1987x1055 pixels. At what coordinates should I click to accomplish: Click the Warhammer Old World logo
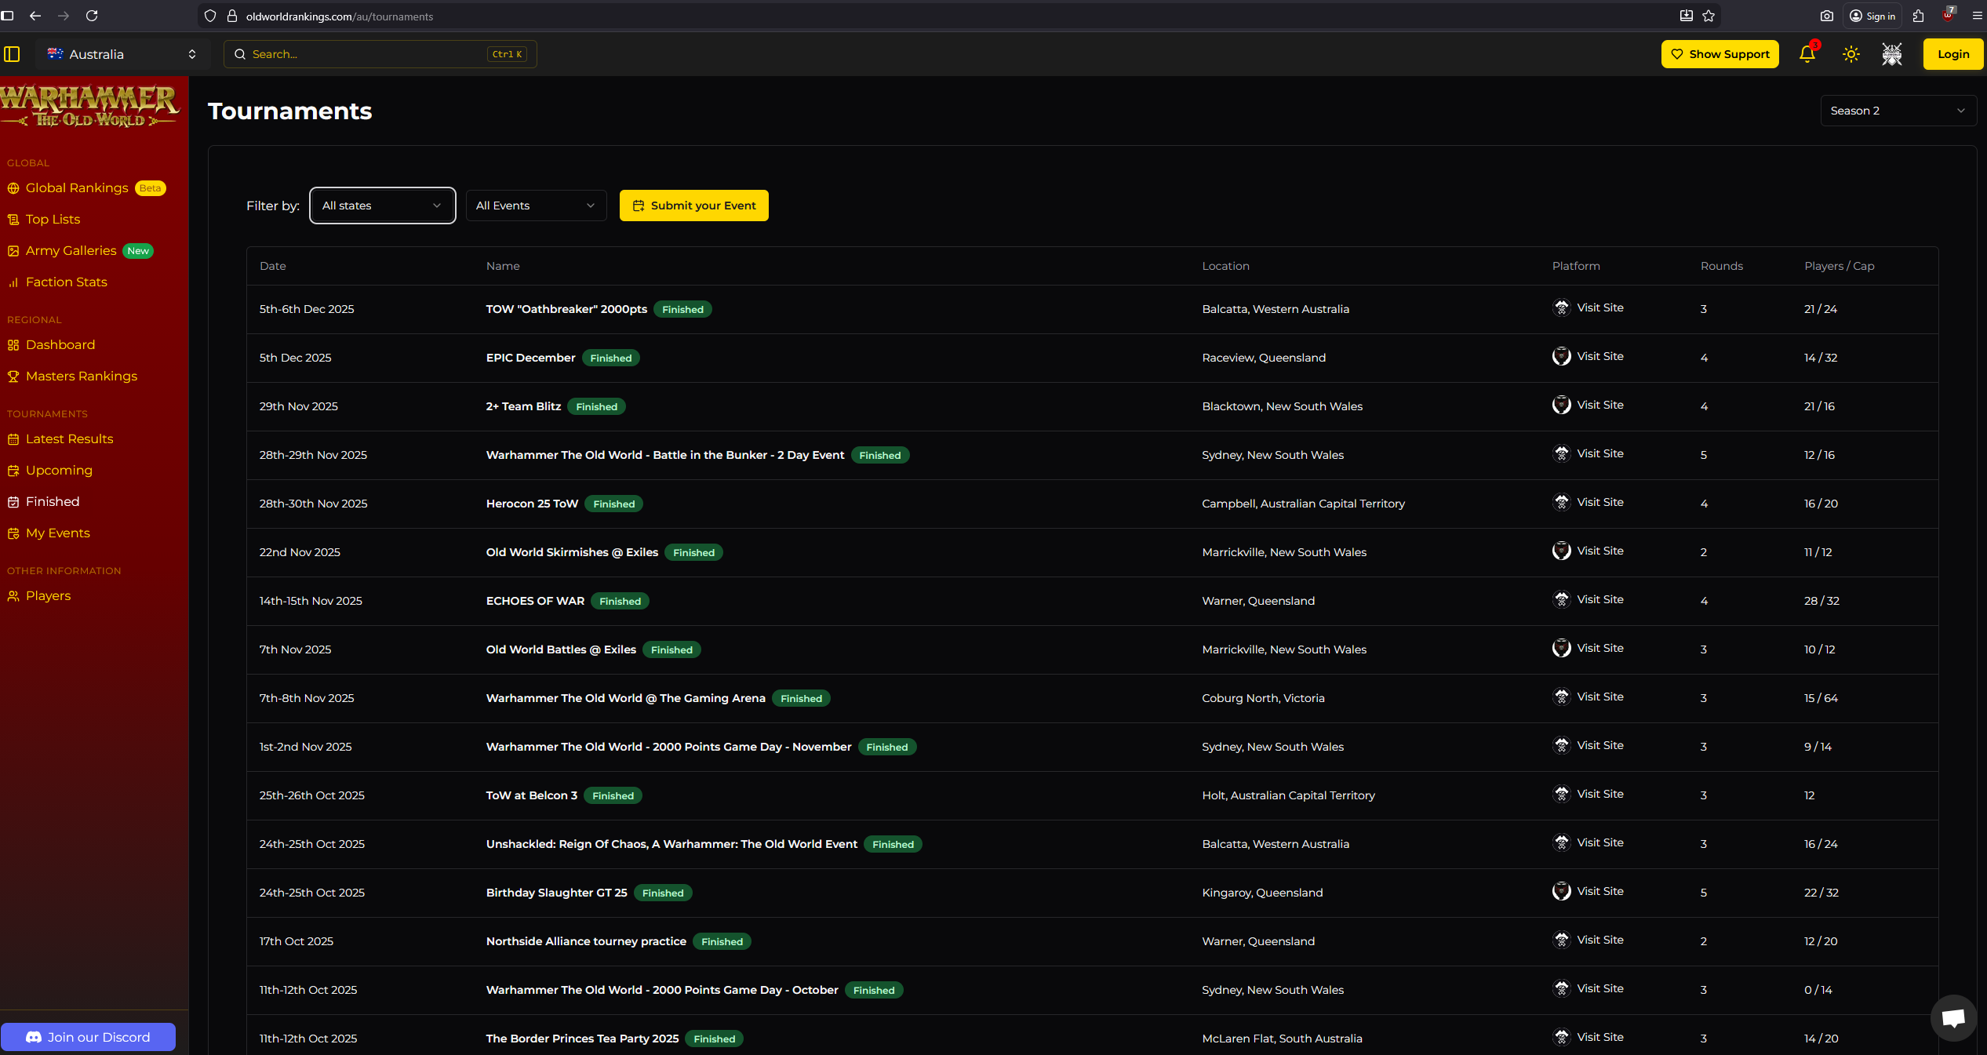click(x=90, y=106)
